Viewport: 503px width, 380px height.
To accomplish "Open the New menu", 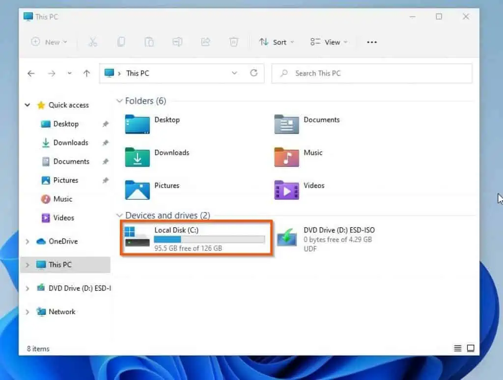I will pyautogui.click(x=49, y=42).
